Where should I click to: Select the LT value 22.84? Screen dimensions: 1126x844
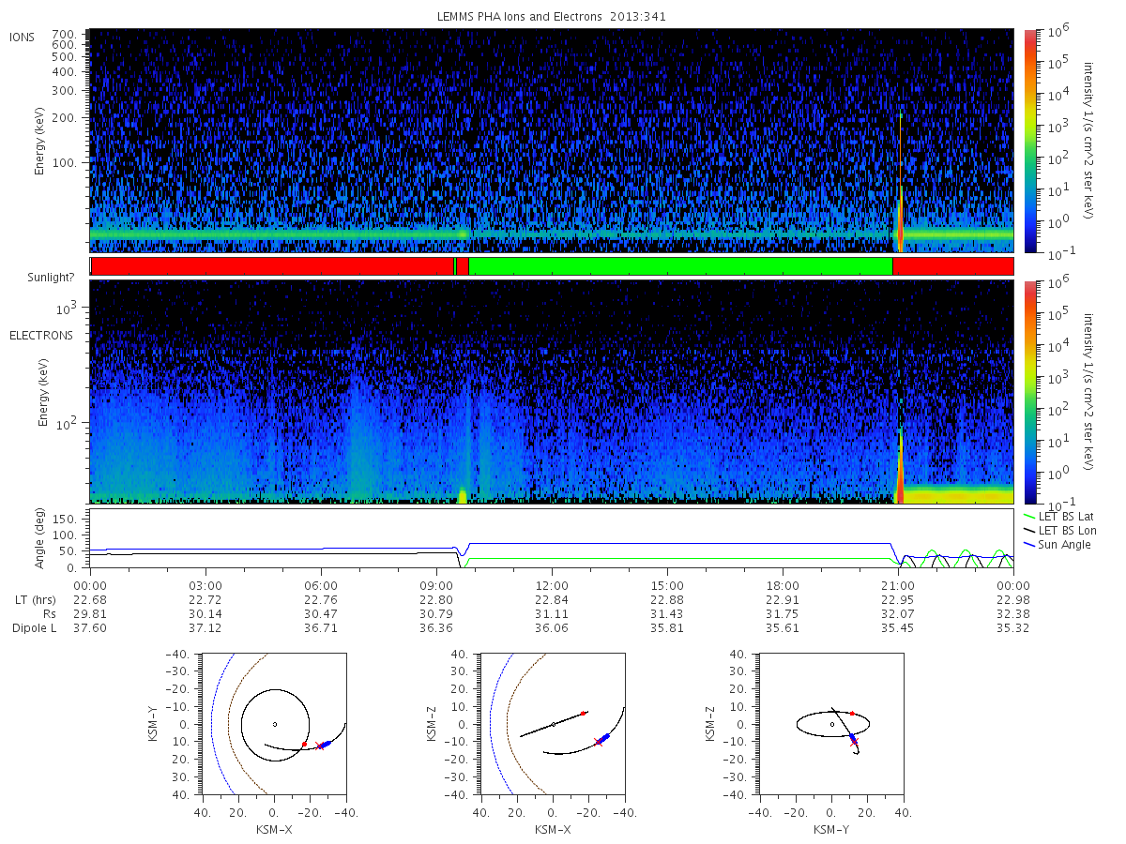click(552, 599)
